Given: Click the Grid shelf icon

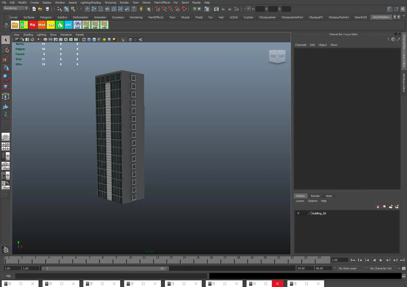Looking at the screenshot, I should pos(78,25).
